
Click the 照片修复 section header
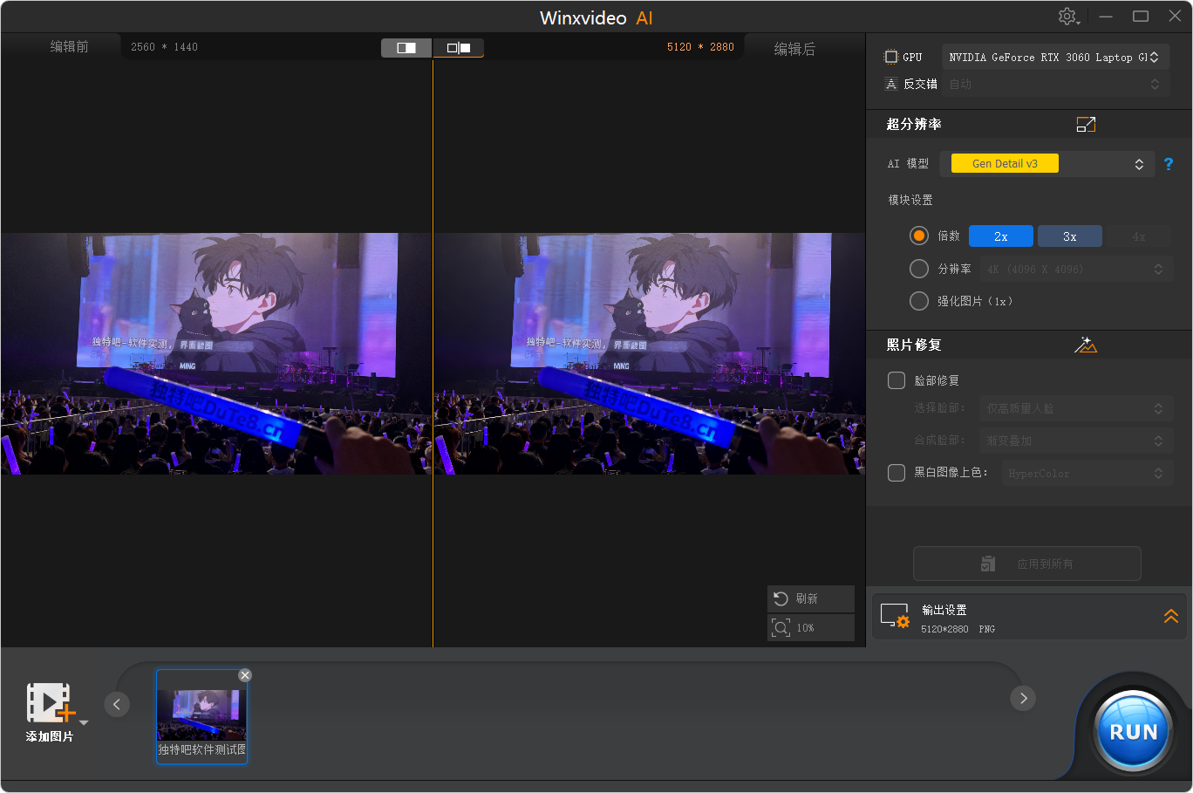[914, 345]
